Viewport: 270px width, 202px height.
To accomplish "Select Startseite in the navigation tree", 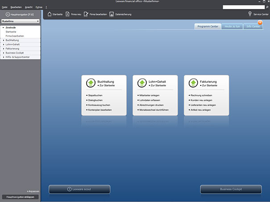I will click(x=11, y=32).
